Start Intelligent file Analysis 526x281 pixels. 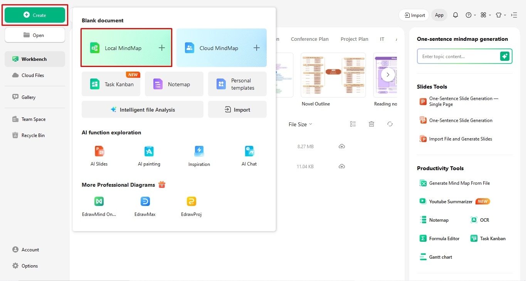coord(143,109)
